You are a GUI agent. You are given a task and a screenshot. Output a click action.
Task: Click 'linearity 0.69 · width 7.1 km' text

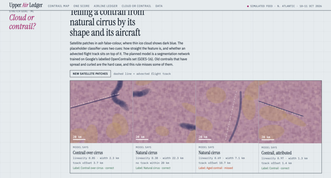click(221, 158)
